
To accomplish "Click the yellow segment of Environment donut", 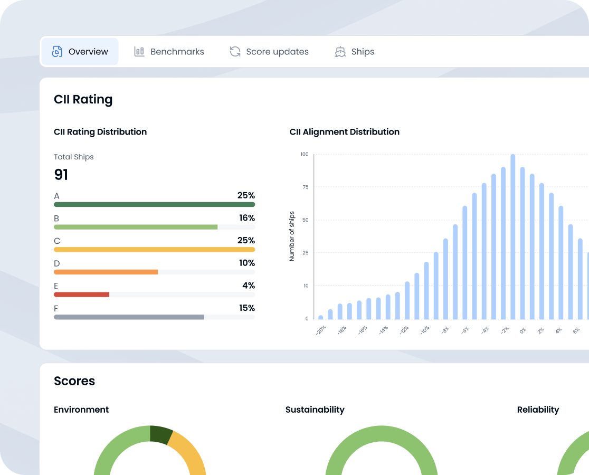I will [191, 450].
